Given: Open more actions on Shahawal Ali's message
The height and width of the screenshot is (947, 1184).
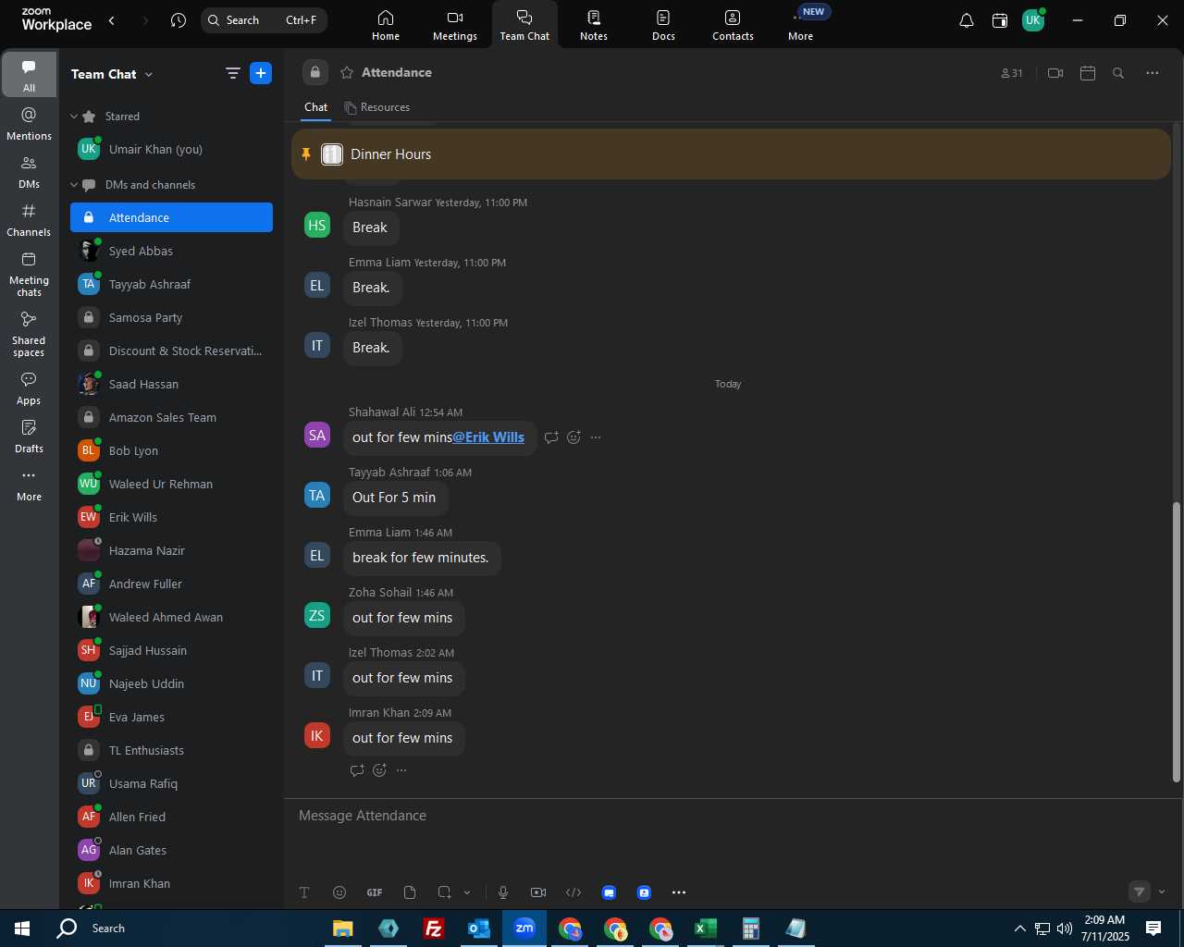Looking at the screenshot, I should click(596, 437).
